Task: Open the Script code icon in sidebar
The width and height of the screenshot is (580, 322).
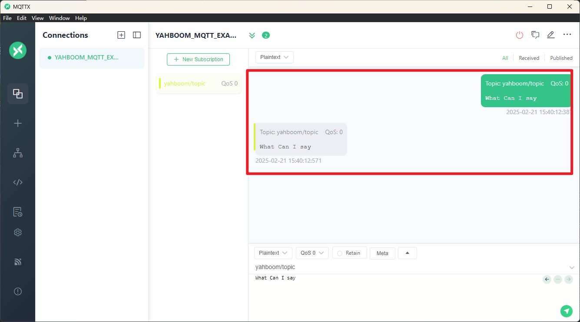Action: coord(18,182)
